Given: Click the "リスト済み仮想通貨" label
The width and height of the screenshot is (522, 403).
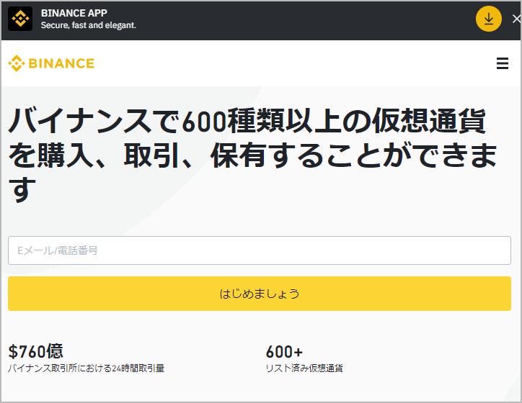Looking at the screenshot, I should point(304,368).
